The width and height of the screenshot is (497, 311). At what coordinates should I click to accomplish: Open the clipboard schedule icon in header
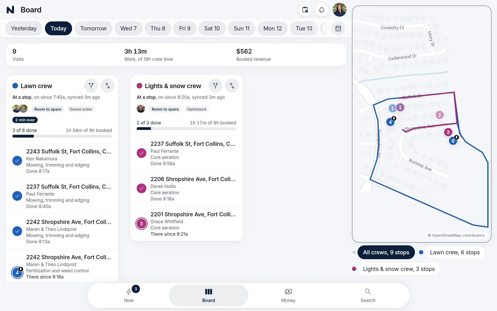[305, 10]
